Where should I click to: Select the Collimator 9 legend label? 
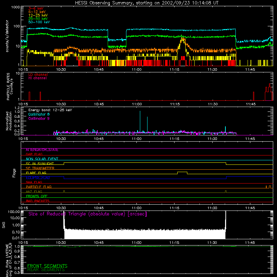tap(39, 118)
